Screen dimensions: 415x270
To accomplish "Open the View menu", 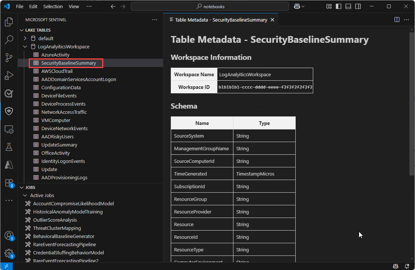I will [x=74, y=6].
